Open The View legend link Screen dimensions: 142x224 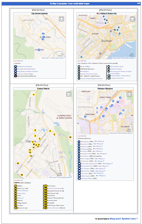point(84,173)
